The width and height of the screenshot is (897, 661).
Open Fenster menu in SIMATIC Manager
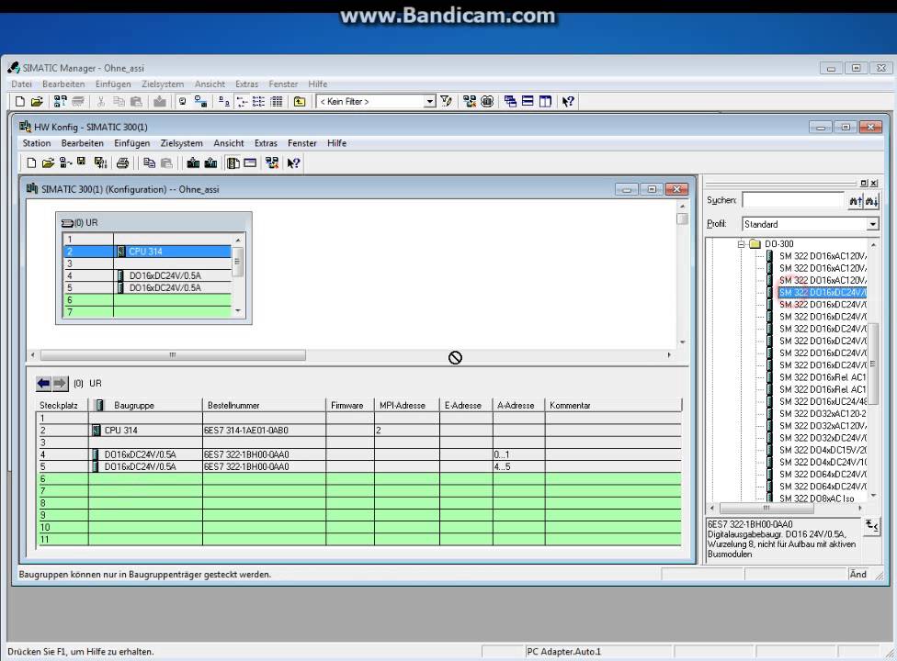(283, 84)
